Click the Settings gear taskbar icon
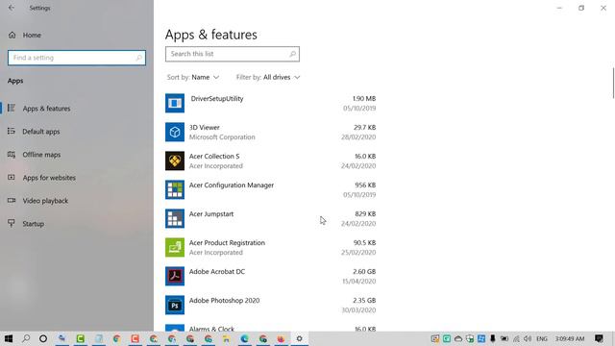 pyautogui.click(x=299, y=338)
